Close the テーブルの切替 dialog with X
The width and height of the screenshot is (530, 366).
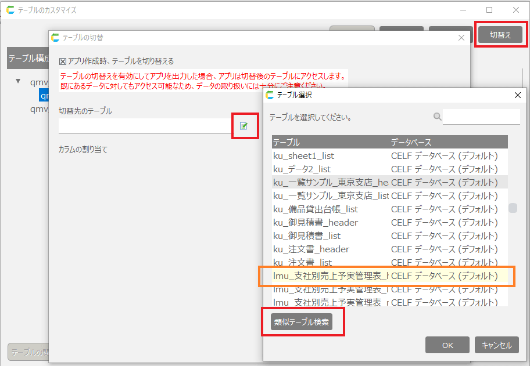click(x=461, y=38)
